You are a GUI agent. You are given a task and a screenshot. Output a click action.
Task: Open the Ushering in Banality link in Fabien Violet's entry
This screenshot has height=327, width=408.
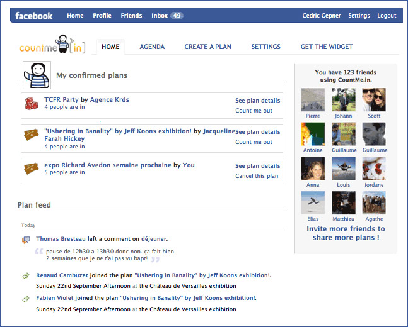(x=187, y=298)
